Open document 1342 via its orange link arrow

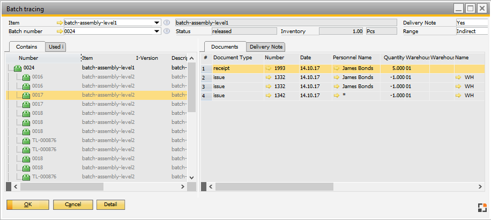click(x=269, y=96)
